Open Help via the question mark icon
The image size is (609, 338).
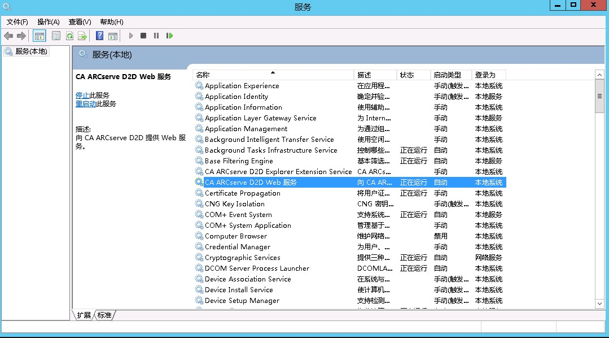point(99,36)
